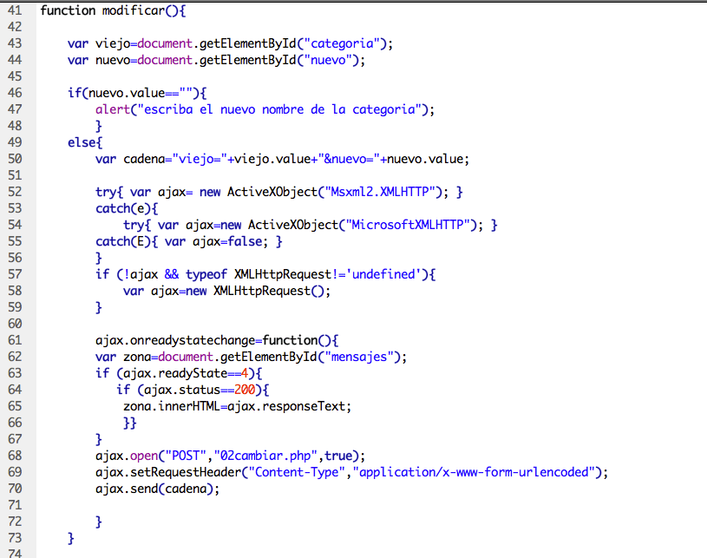The height and width of the screenshot is (558, 707).
Task: Click the number 200 in status check
Action: (x=245, y=390)
